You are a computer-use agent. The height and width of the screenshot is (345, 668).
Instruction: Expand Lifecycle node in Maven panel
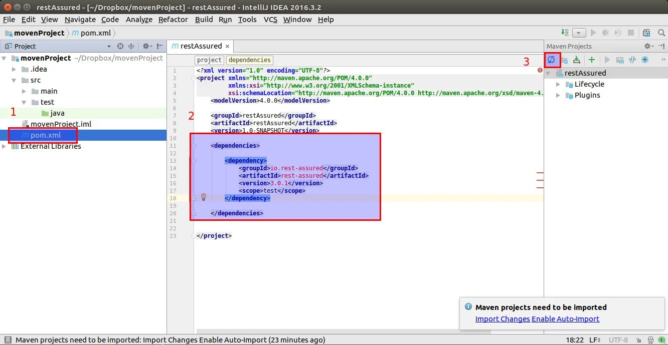coord(558,84)
